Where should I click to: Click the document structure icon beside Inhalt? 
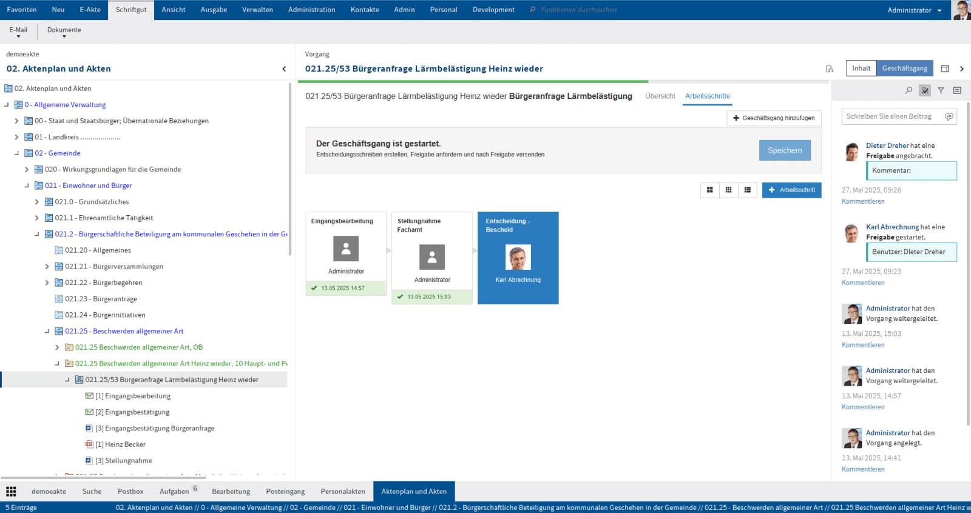[830, 69]
